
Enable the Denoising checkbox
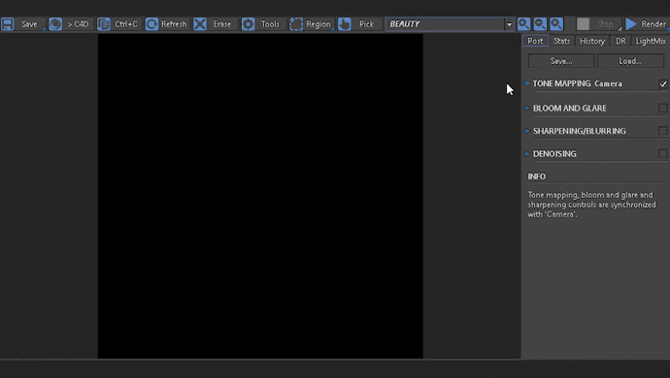click(663, 153)
